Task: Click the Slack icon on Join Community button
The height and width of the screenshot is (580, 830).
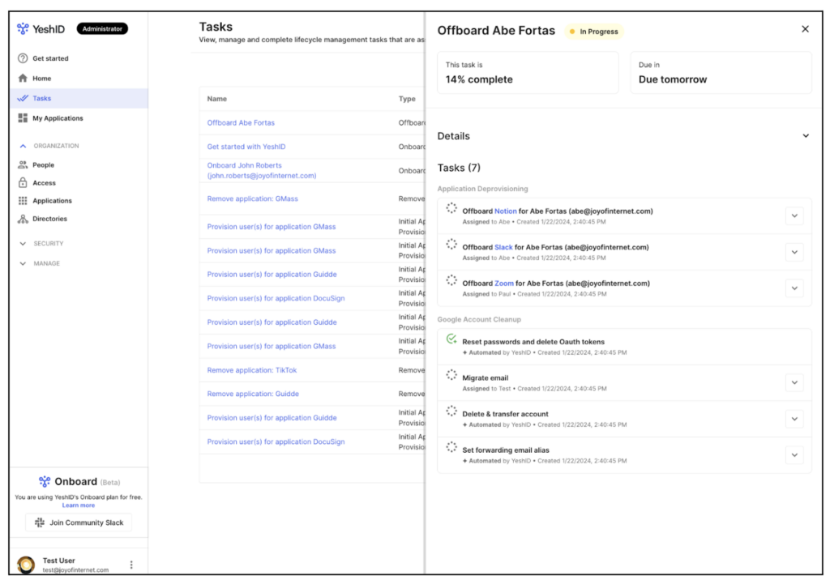Action: click(x=40, y=522)
